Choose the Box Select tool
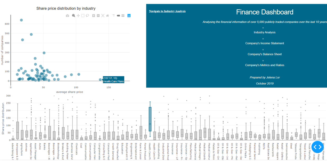 pos(83,16)
